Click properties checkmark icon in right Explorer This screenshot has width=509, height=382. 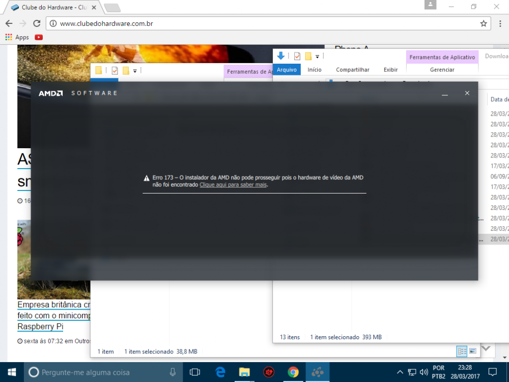297,56
